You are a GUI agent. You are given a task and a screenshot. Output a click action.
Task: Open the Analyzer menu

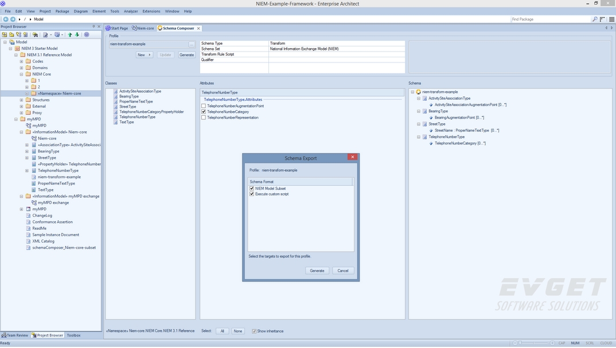point(131,11)
